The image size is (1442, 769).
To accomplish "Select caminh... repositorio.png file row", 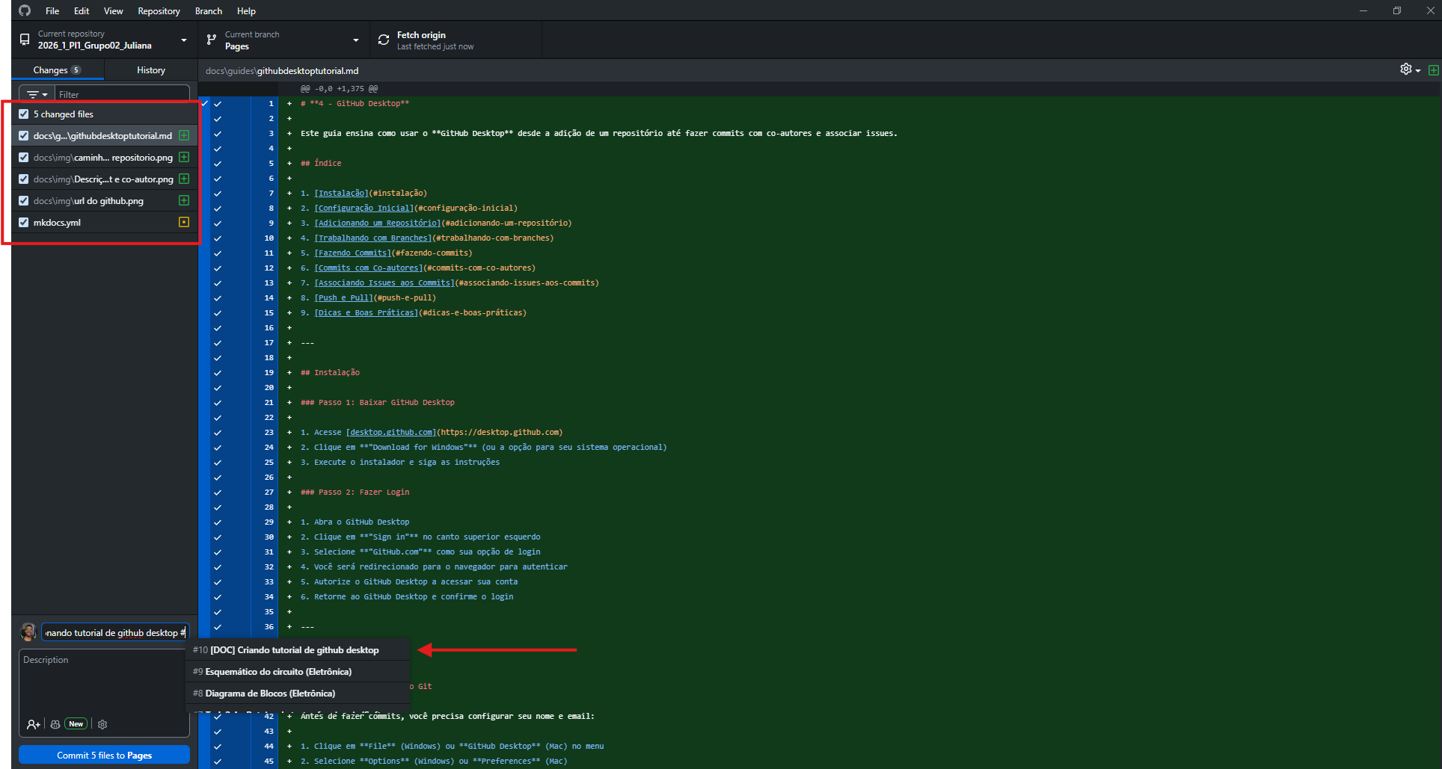I will [105, 158].
